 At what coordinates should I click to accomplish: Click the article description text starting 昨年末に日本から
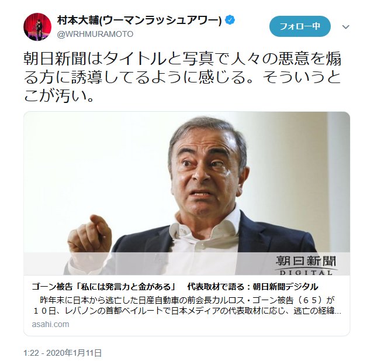click(x=187, y=305)
